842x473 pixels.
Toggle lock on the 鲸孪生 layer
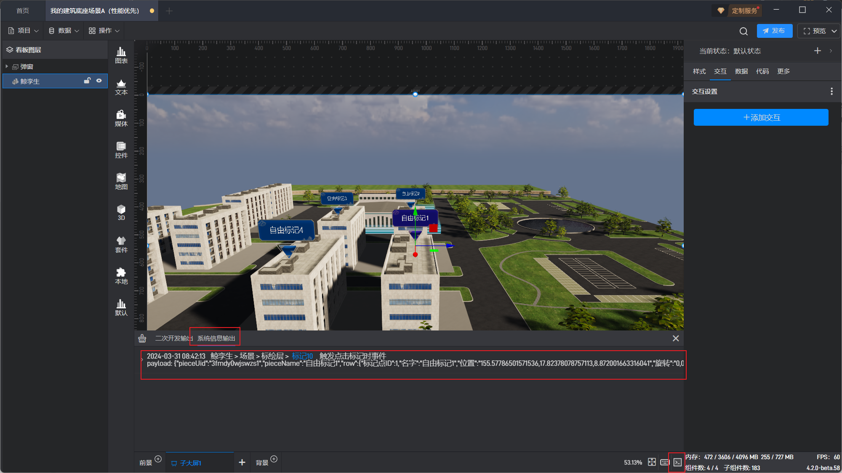tap(87, 81)
